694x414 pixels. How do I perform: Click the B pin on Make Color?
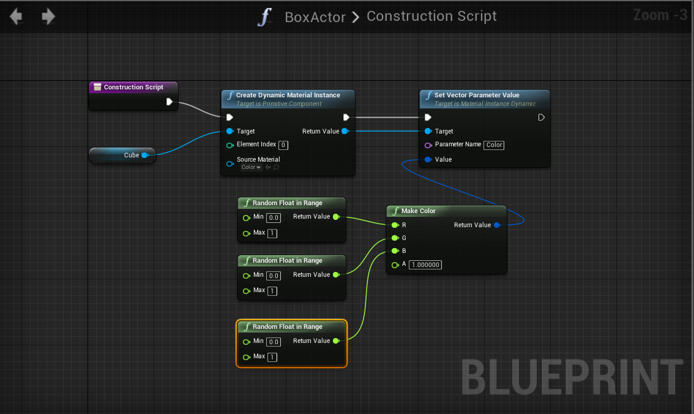tap(395, 251)
